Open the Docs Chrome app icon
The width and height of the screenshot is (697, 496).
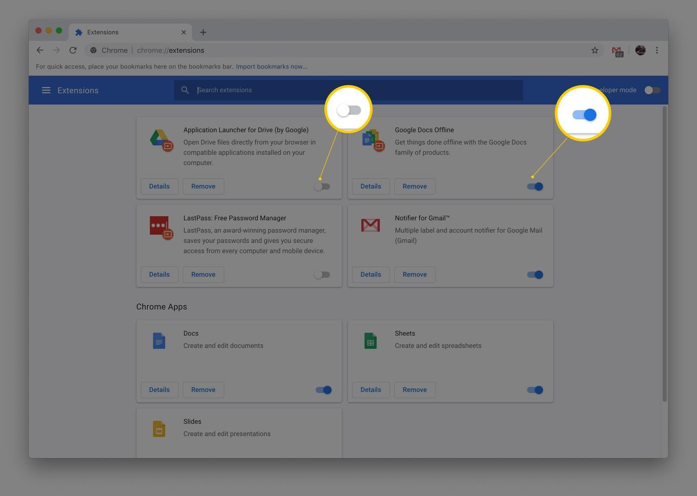click(159, 340)
